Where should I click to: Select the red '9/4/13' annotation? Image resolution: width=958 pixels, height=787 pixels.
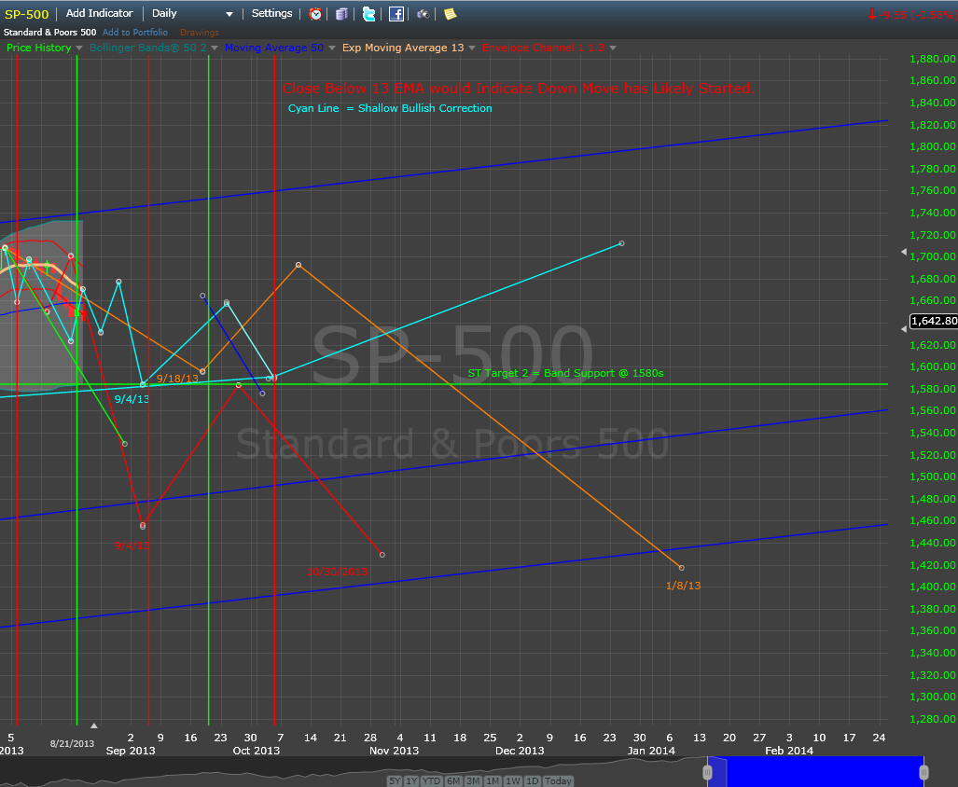pyautogui.click(x=132, y=545)
